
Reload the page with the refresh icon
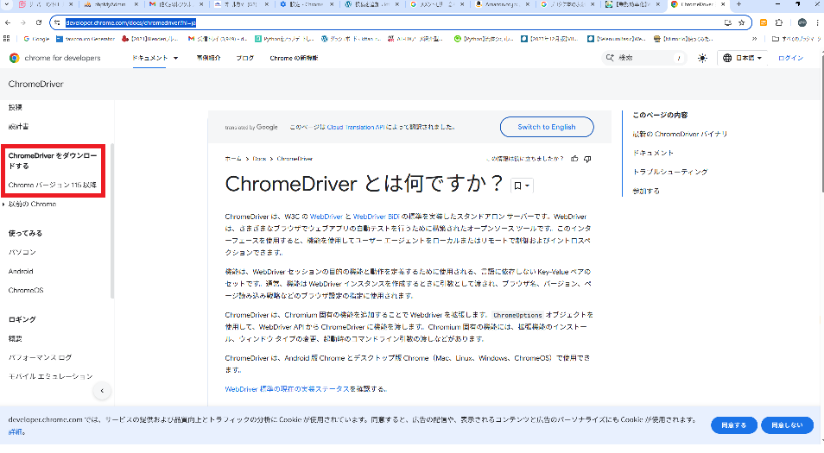[x=40, y=22]
